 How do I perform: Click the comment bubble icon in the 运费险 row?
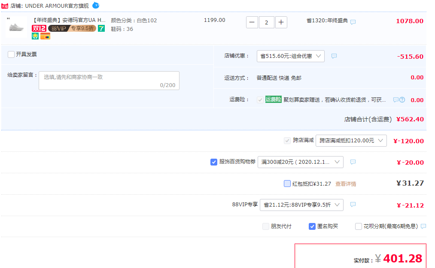click(396, 100)
